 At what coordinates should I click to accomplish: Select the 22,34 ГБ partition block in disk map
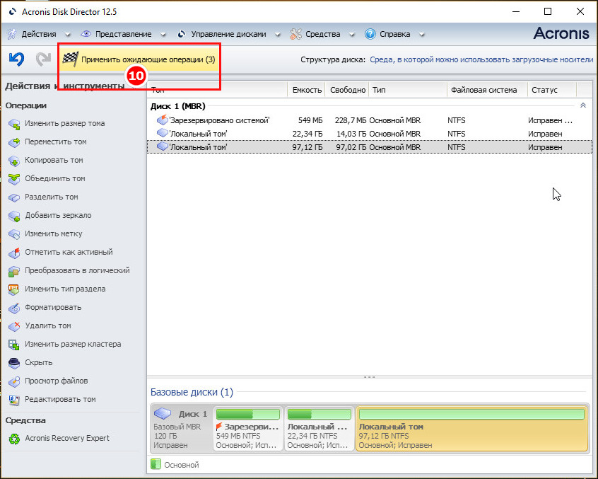pyautogui.click(x=319, y=429)
